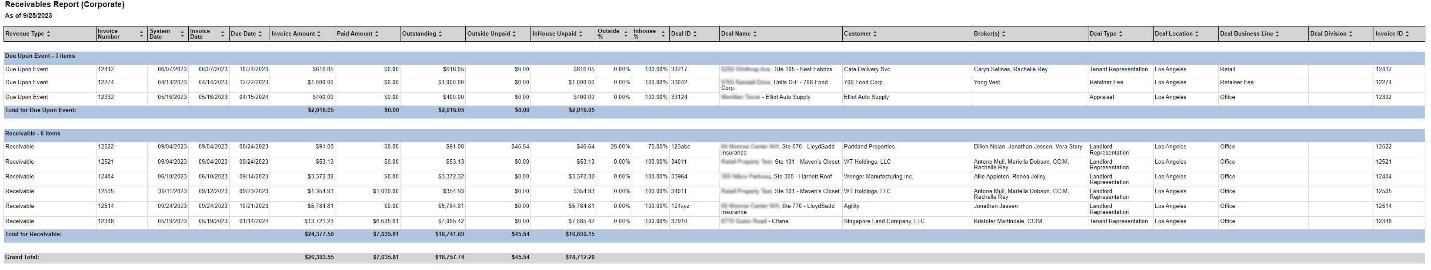The height and width of the screenshot is (270, 1431).
Task: Click Deal Type sort arrows
Action: [1121, 34]
